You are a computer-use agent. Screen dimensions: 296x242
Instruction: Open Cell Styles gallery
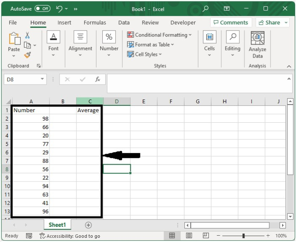[x=145, y=55]
